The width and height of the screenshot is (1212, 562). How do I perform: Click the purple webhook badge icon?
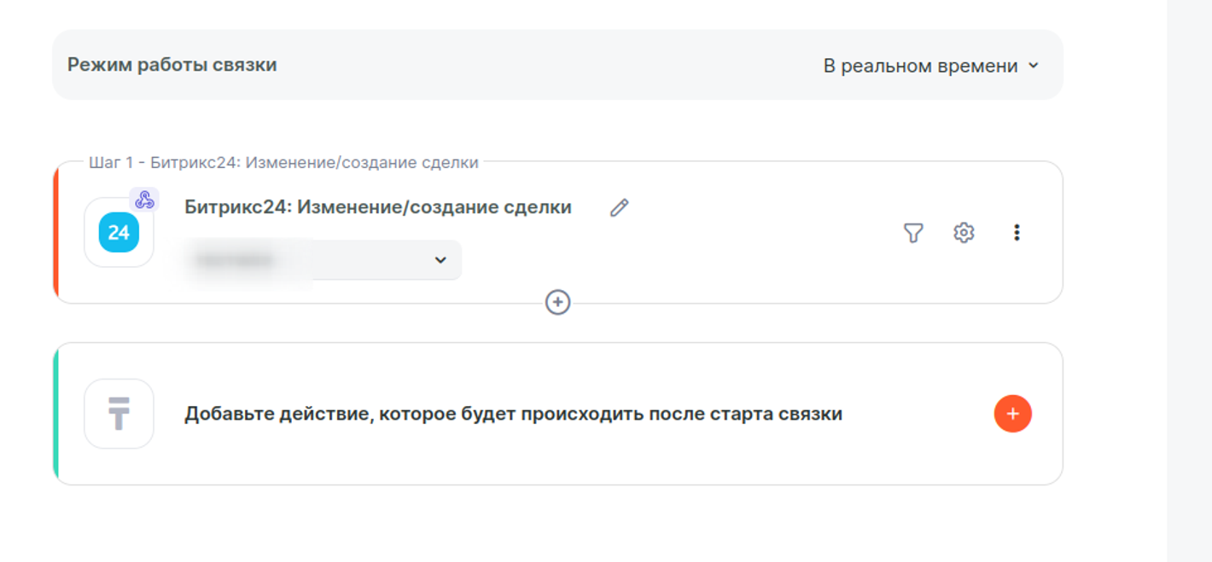click(x=144, y=200)
